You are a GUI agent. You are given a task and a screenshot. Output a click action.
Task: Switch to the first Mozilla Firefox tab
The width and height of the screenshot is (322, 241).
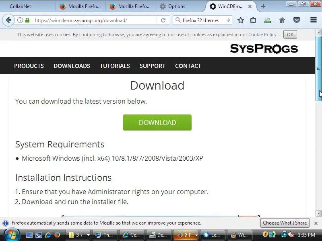80,6
